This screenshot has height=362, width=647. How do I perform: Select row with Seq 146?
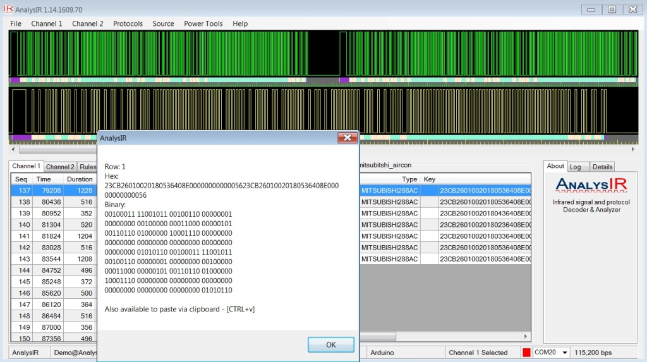54,293
